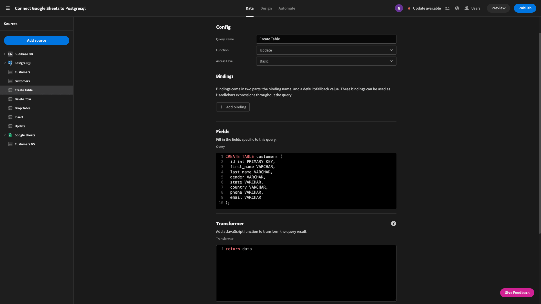Screen dimensions: 541x304
Task: Click the Customers GS table icon
Action: 10,144
